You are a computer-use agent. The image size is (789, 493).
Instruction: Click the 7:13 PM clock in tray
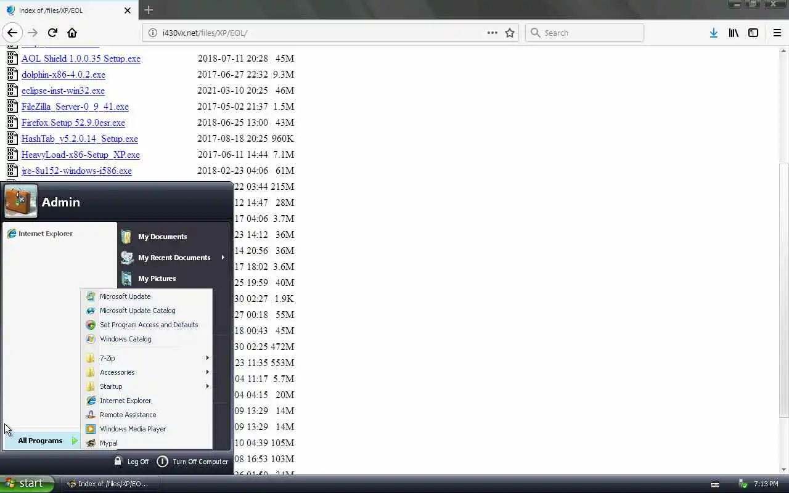point(766,484)
